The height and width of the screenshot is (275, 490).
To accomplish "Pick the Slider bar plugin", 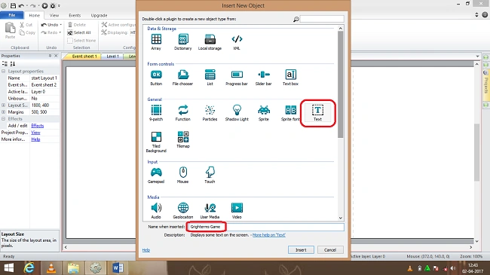I will 263,78.
